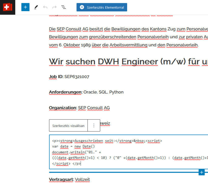Open the block options three-dot menu
The image size is (208, 187).
[94, 126]
